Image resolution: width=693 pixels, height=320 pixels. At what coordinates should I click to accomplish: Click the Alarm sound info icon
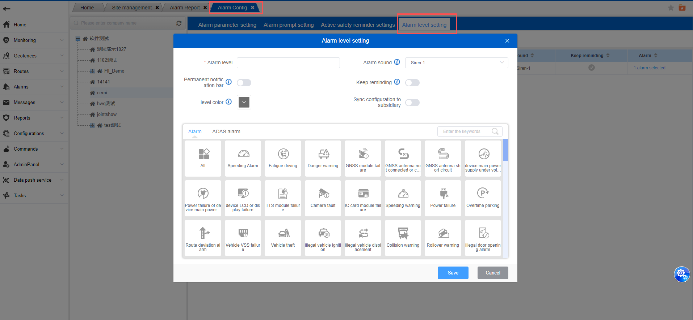pos(397,62)
